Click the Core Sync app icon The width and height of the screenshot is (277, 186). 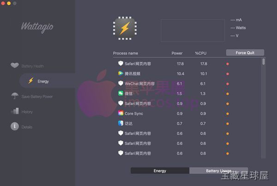click(120, 113)
